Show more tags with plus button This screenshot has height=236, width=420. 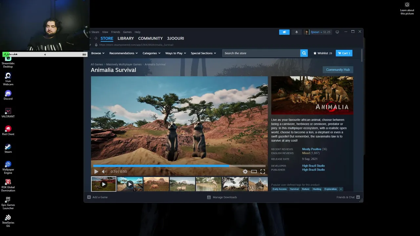click(341, 189)
